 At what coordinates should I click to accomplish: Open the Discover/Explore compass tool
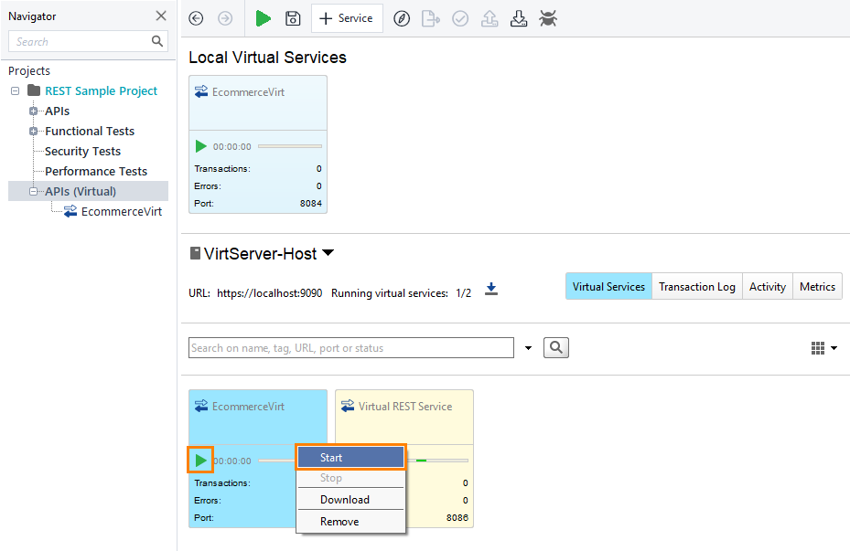[401, 18]
